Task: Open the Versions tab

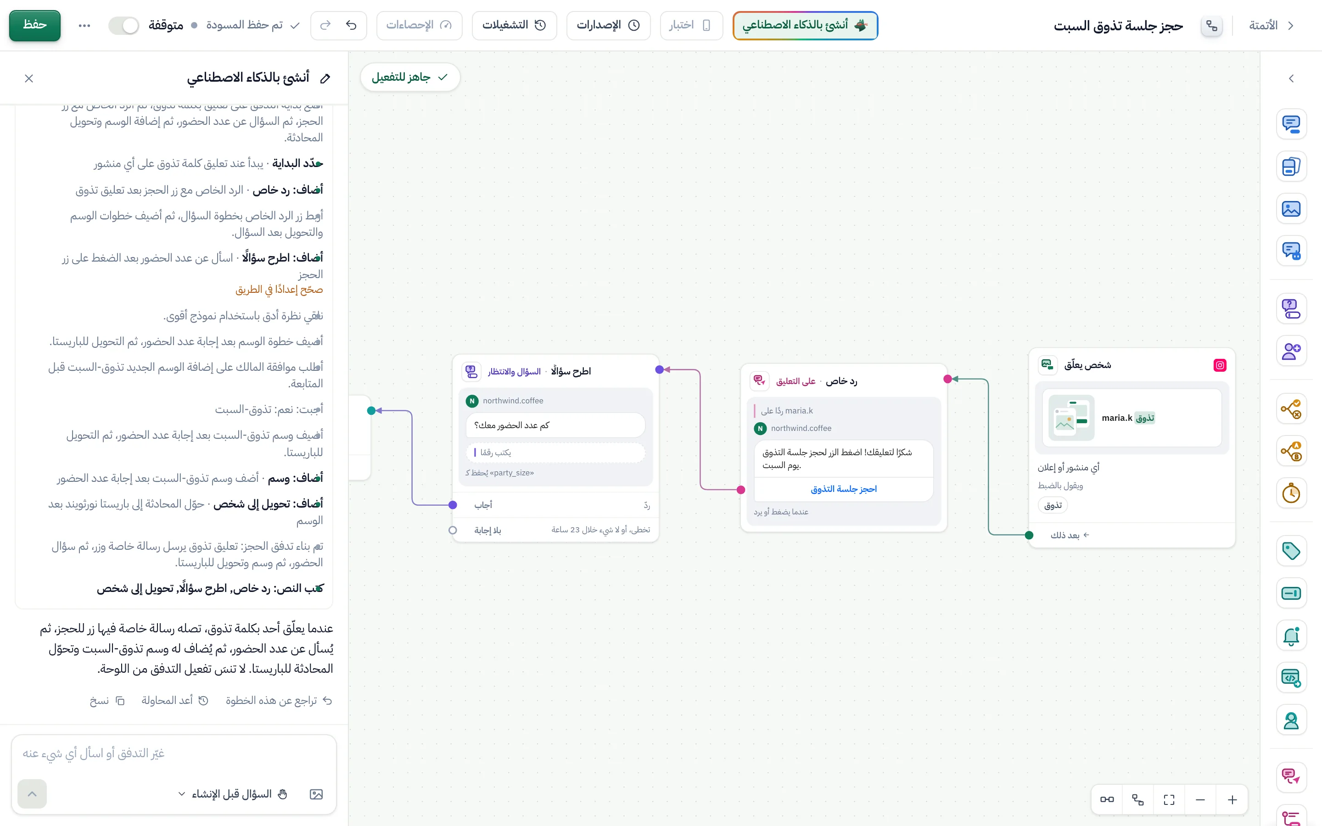Action: tap(608, 25)
